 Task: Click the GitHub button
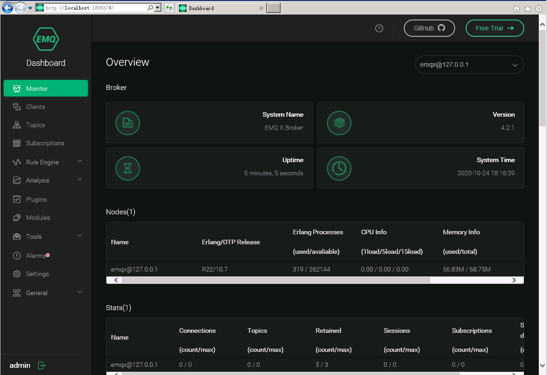click(x=429, y=28)
